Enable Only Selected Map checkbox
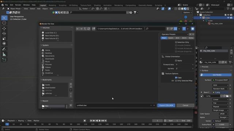 pos(176,81)
